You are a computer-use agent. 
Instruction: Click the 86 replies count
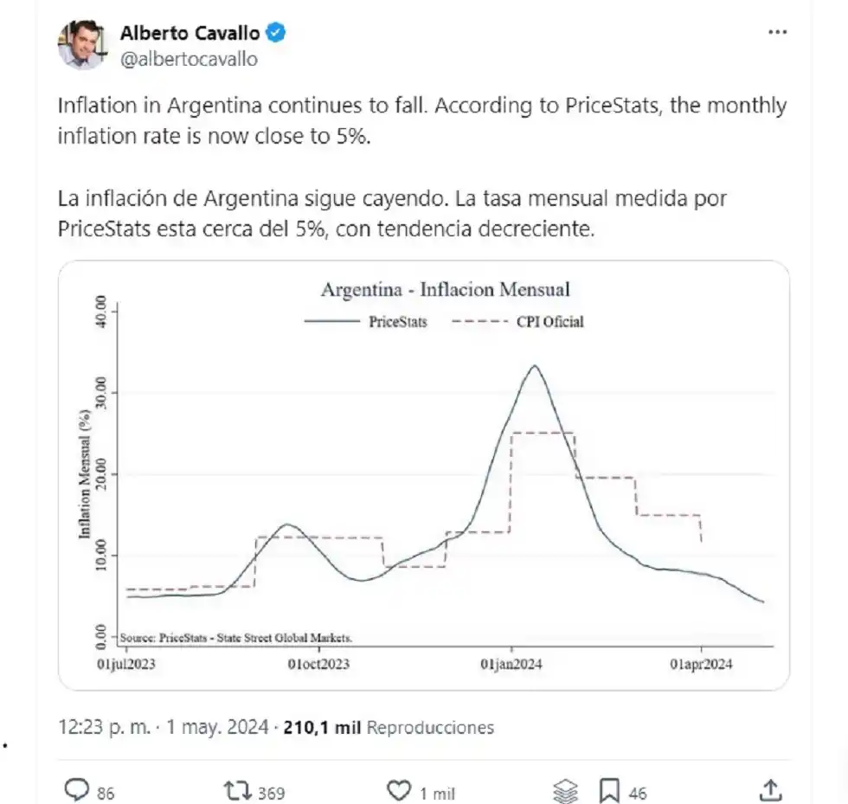pyautogui.click(x=106, y=792)
